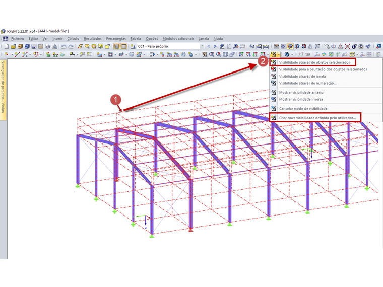Expand the view direction dropdown arrow
Viewport: 383px width, 287px height.
(x=268, y=54)
